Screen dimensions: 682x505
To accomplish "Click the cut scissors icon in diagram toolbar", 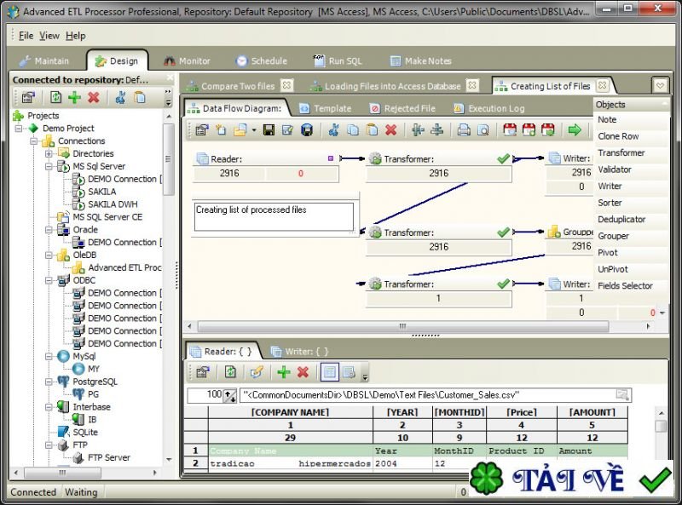I will coord(333,130).
